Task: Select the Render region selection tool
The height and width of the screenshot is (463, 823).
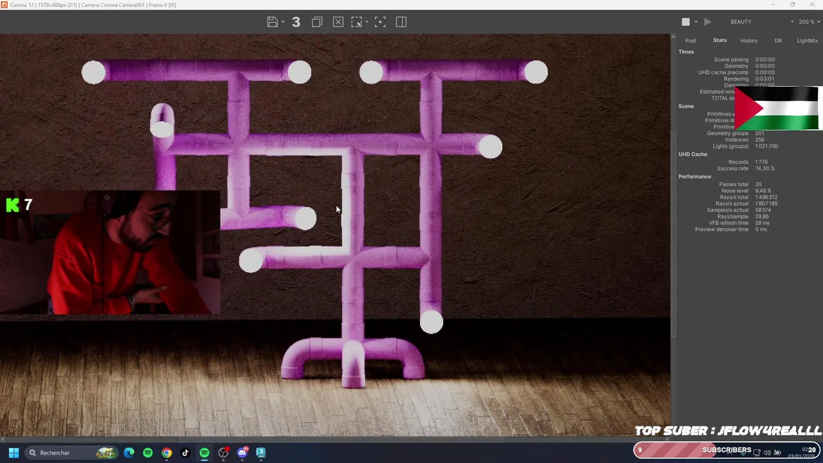Action: [x=357, y=22]
